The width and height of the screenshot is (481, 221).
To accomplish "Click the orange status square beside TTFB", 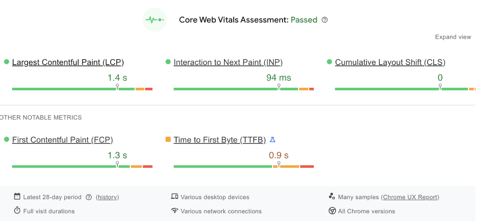I will click(x=168, y=139).
